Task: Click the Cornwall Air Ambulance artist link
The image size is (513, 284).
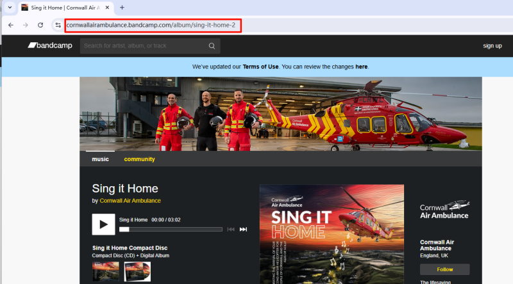Action: point(130,201)
